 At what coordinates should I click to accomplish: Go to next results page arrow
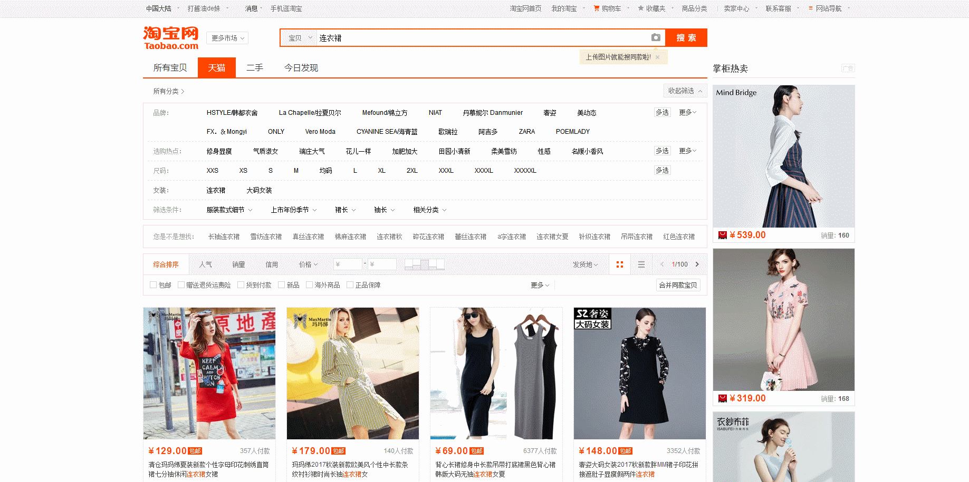click(697, 264)
